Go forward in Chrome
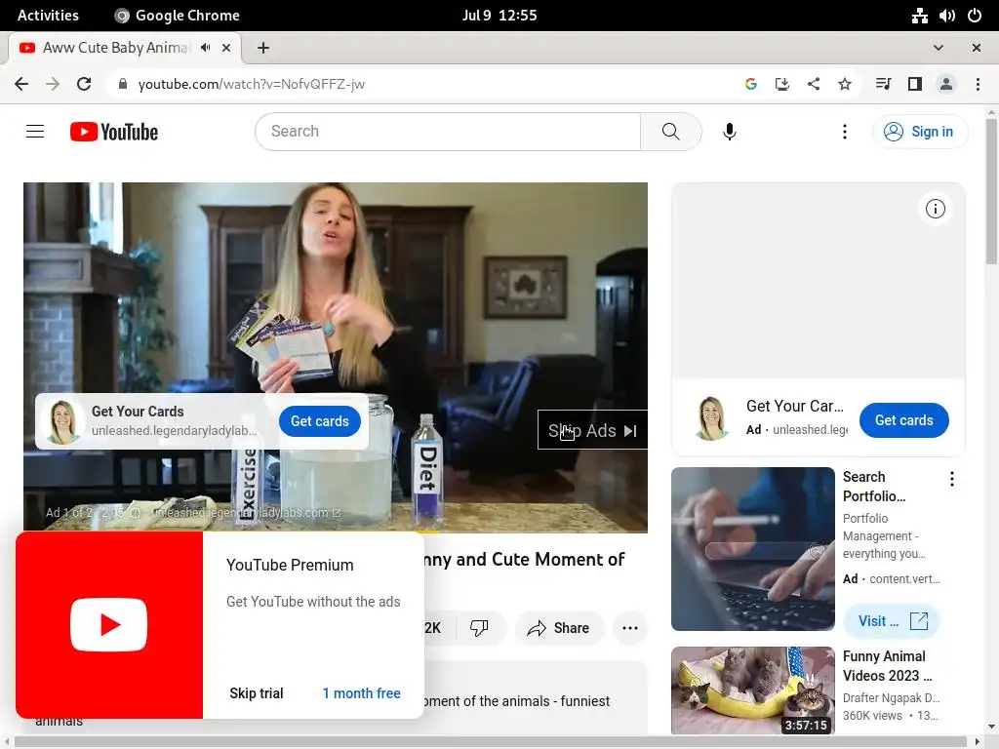The width and height of the screenshot is (999, 749). point(53,84)
